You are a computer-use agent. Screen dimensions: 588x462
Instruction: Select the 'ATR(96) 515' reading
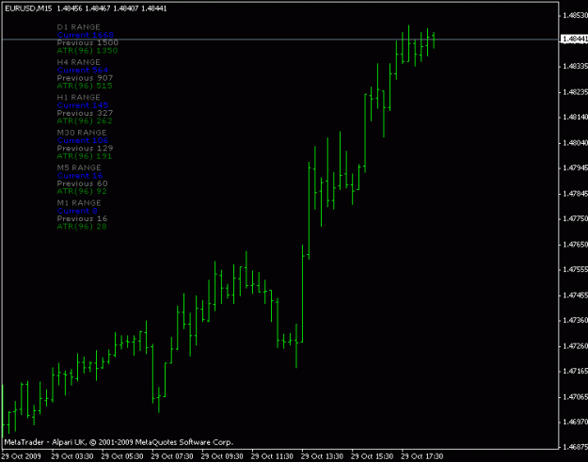click(x=85, y=86)
